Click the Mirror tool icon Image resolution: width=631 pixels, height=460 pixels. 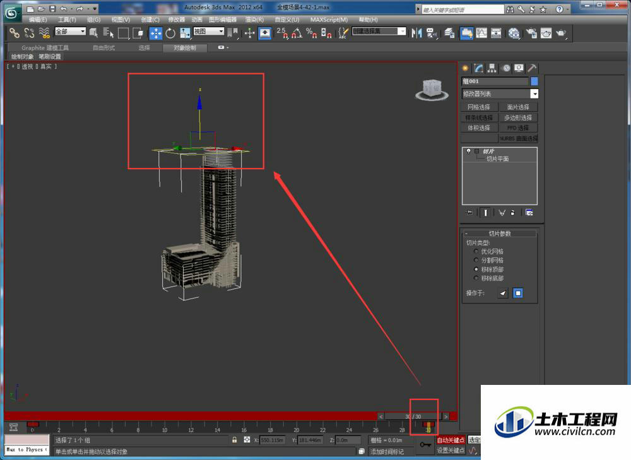pos(416,33)
